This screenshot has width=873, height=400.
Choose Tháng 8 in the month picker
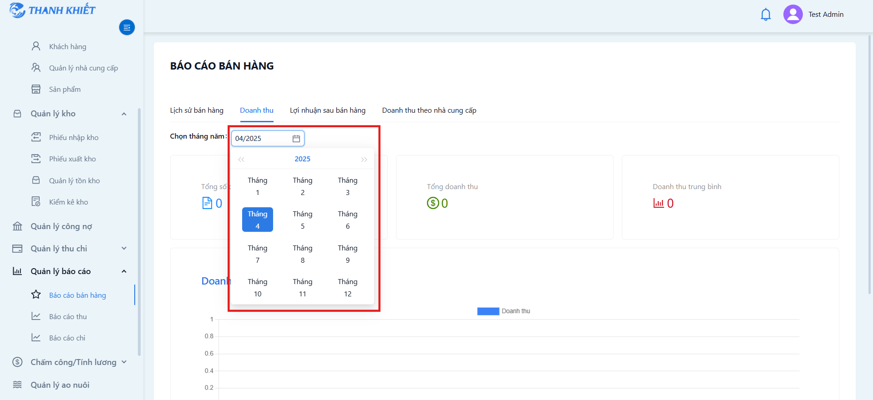(303, 254)
